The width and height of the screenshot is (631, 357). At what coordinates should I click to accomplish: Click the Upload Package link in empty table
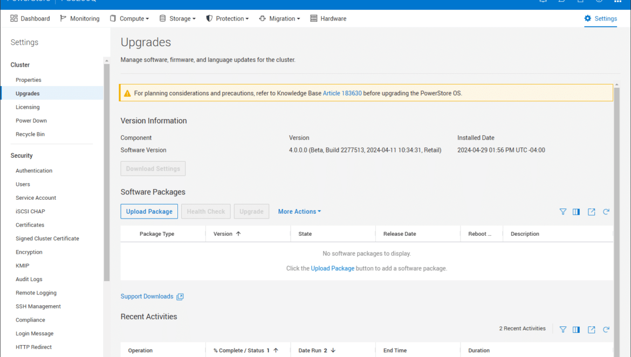click(332, 268)
